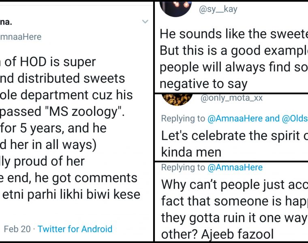Open the Feb 20 tweet timestamp
This screenshot has height=243, width=308.
coord(17,229)
